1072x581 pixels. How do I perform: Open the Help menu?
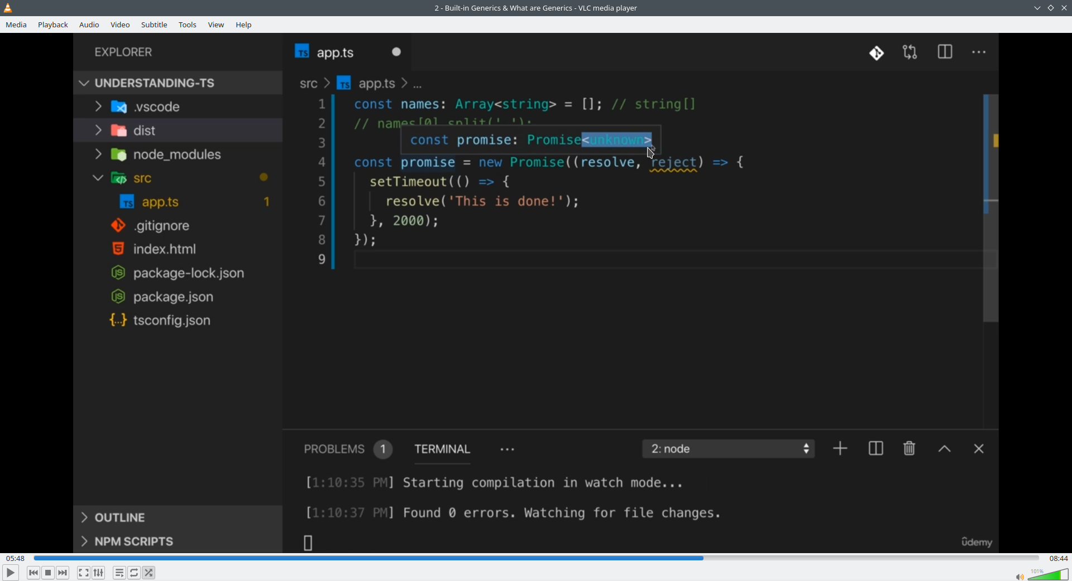pos(244,25)
